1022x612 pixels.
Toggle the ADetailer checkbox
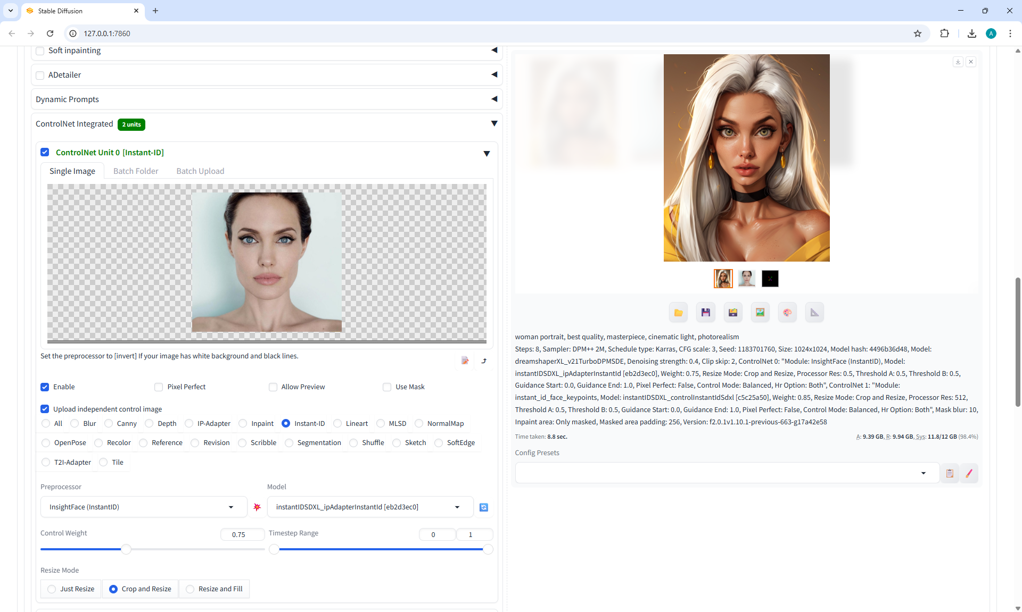[x=40, y=75]
